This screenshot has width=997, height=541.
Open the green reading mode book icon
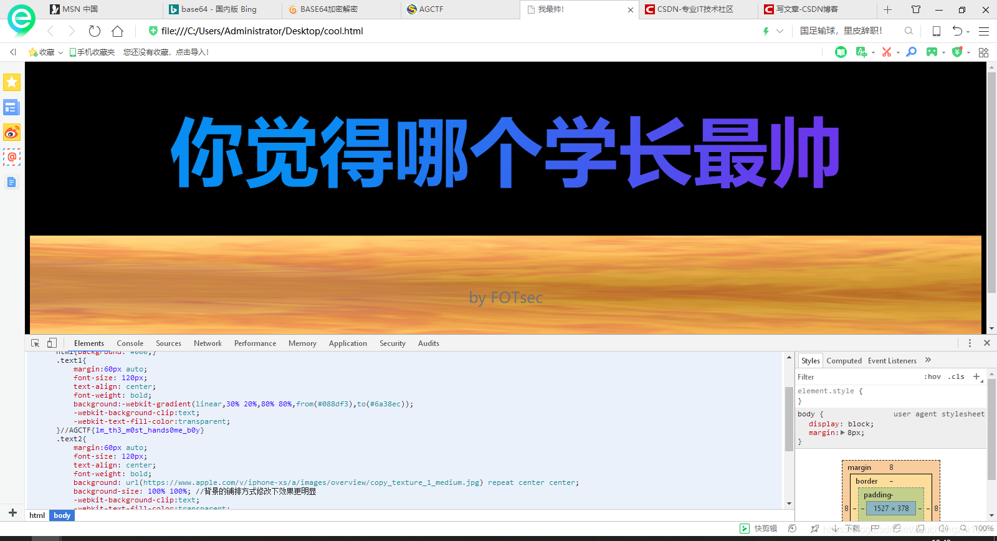tap(841, 52)
